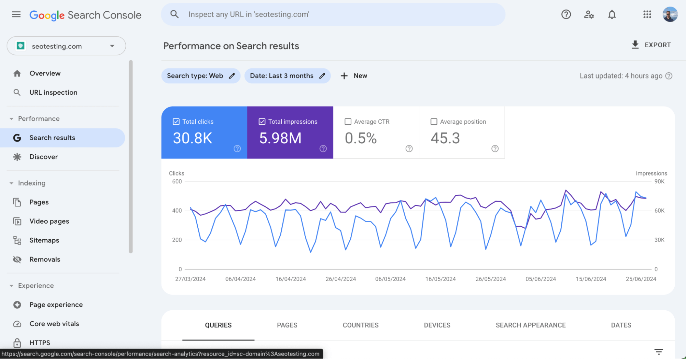This screenshot has height=359, width=686.
Task: Open the seotesting.com property dropdown
Action: tap(66, 46)
